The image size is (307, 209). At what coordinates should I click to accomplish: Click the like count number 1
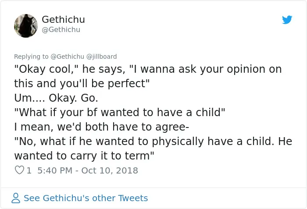[x=29, y=170]
